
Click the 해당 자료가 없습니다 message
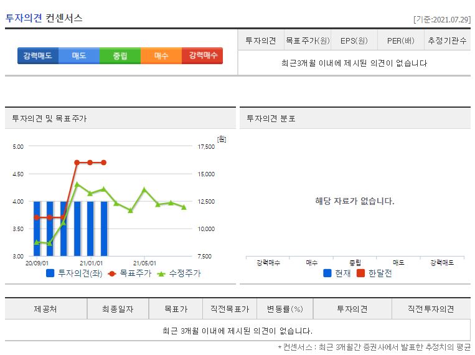[x=355, y=201]
